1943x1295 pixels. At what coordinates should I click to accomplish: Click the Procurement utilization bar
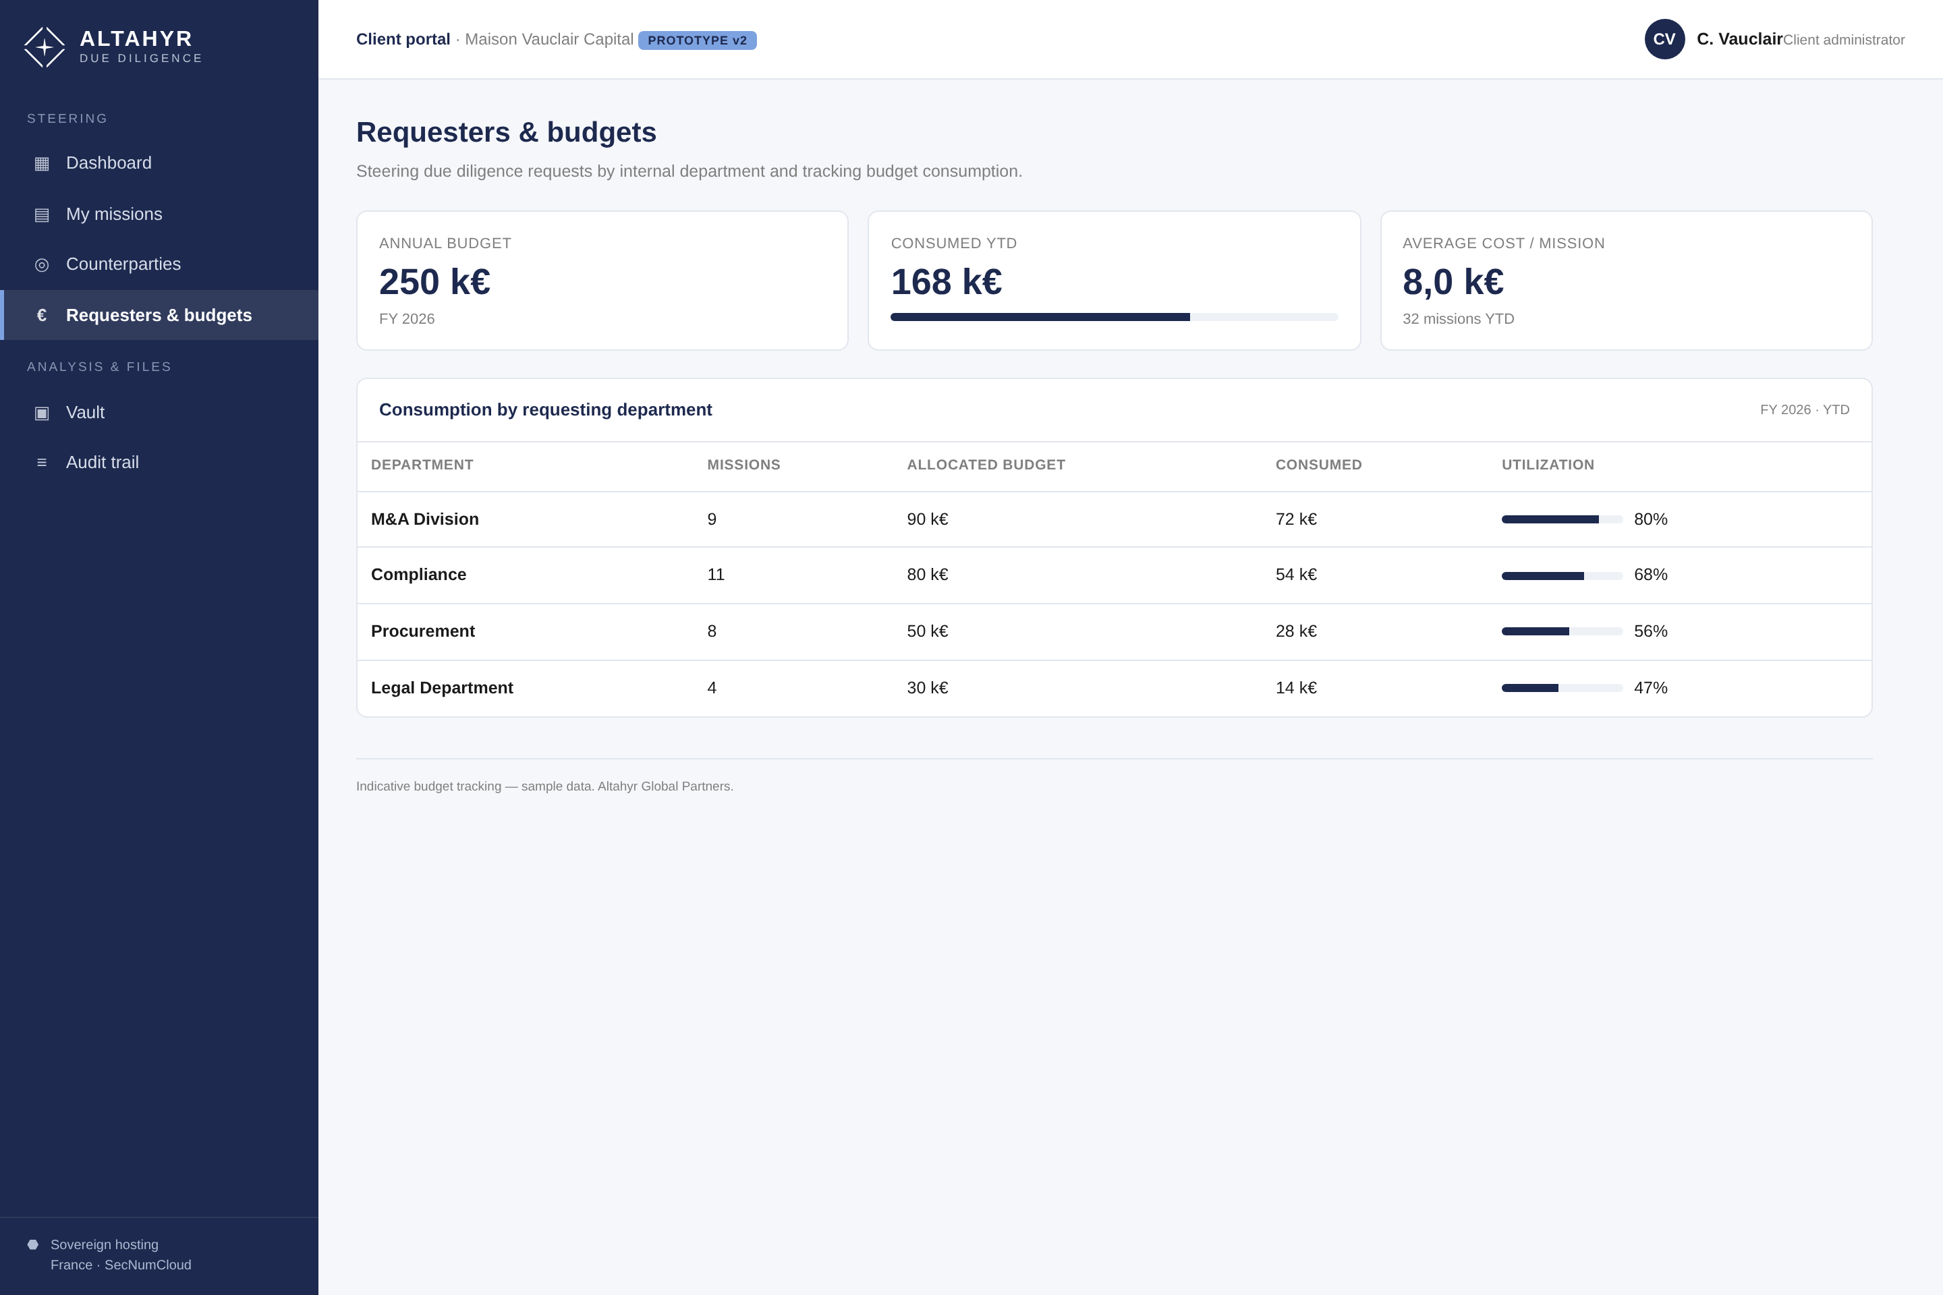1561,632
